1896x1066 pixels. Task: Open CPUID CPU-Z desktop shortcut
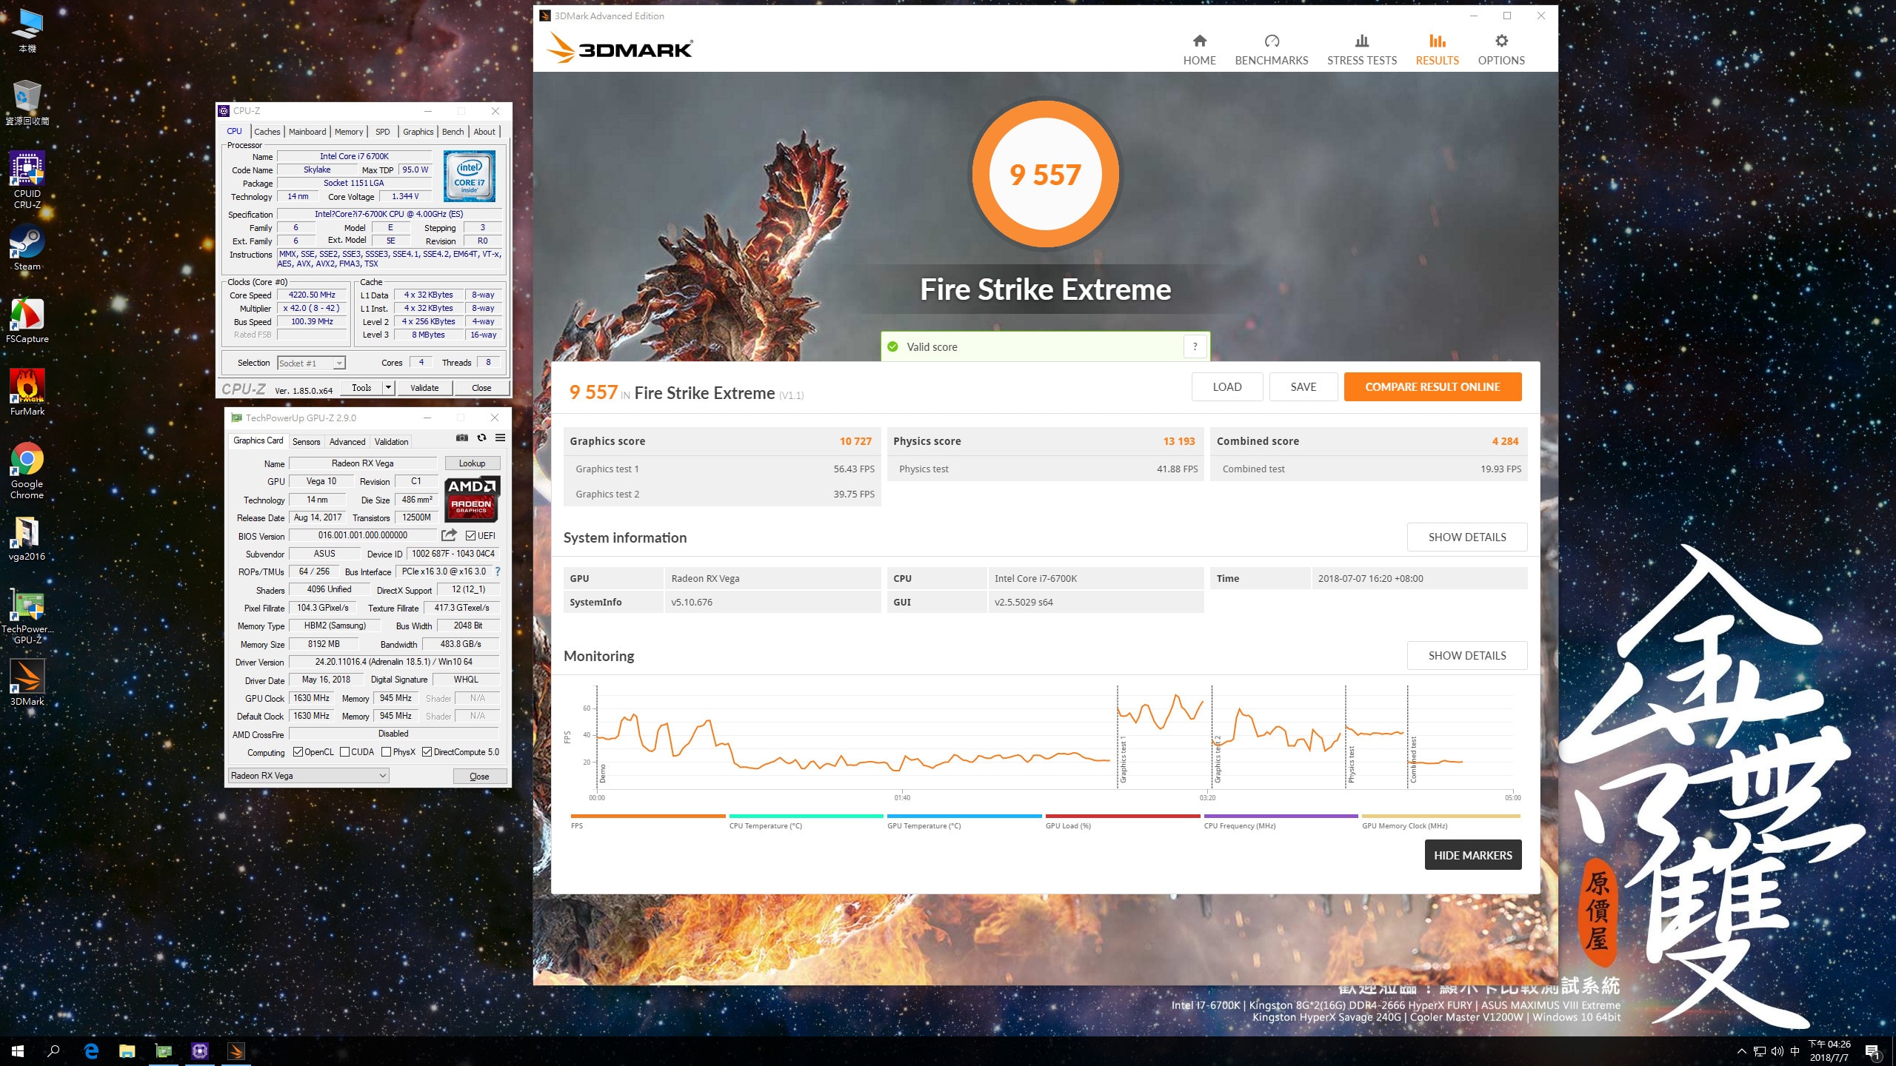[27, 181]
